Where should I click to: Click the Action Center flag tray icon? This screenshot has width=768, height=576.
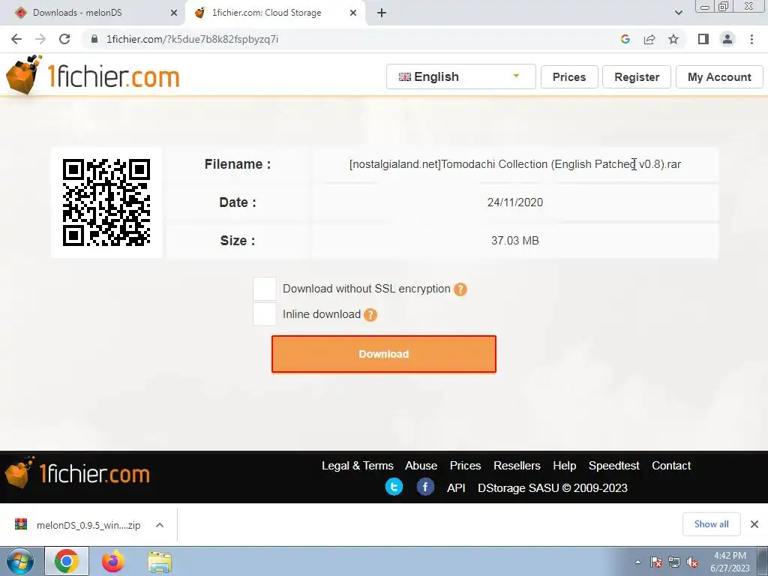pyautogui.click(x=656, y=562)
